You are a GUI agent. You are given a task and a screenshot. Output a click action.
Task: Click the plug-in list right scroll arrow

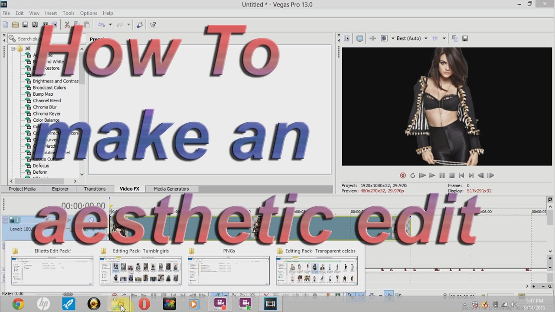click(x=75, y=181)
